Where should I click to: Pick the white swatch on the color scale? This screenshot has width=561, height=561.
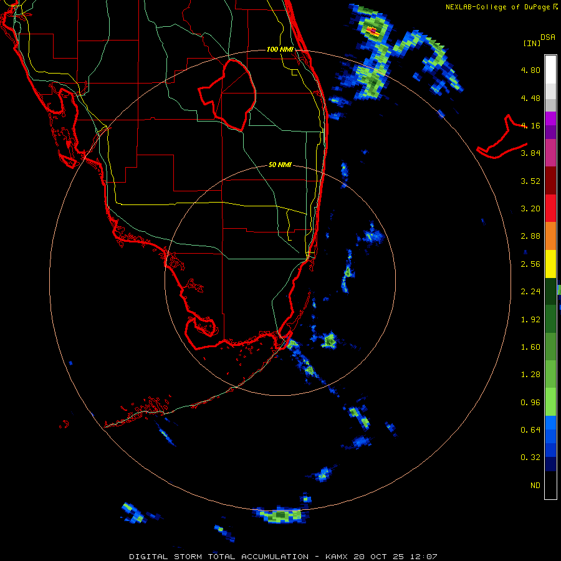(x=550, y=70)
